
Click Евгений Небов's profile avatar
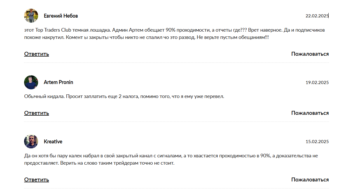31,16
